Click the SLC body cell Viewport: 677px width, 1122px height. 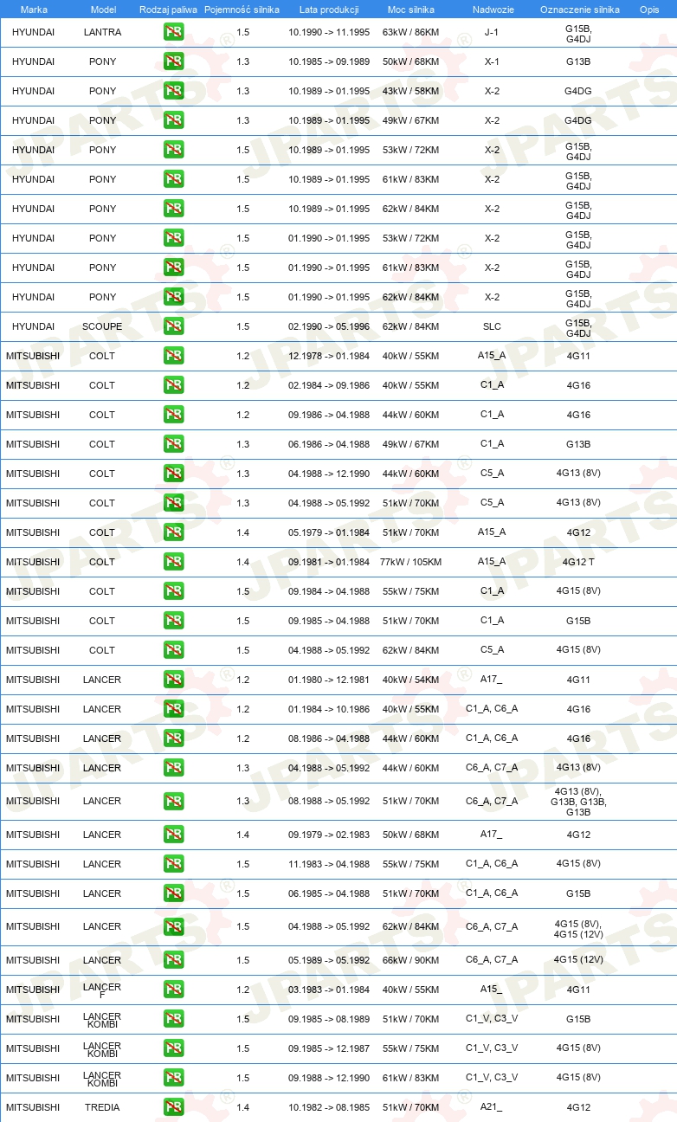(x=492, y=327)
